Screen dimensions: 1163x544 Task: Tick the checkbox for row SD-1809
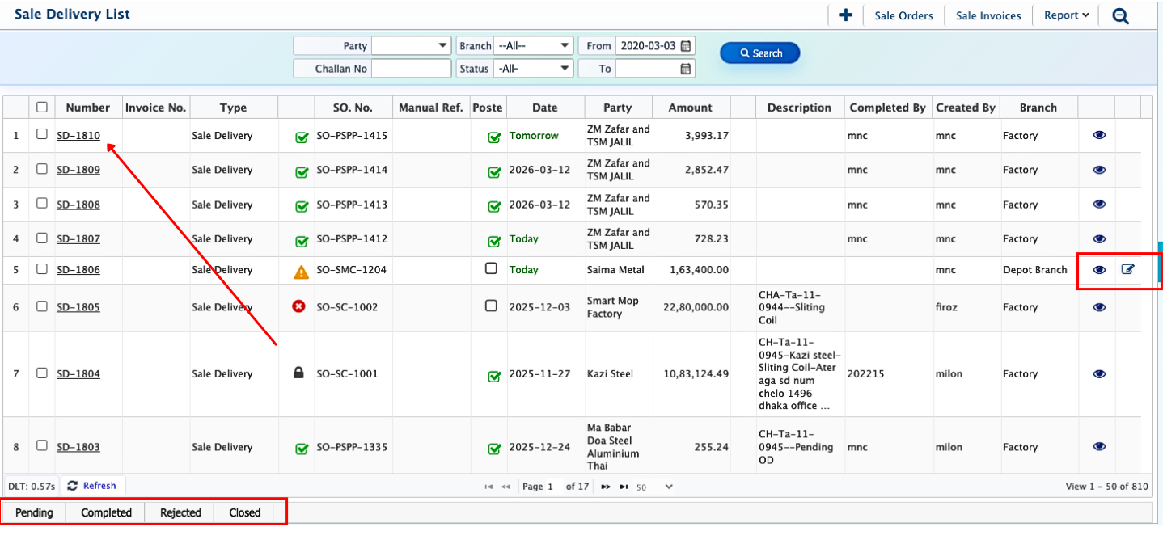pyautogui.click(x=42, y=169)
